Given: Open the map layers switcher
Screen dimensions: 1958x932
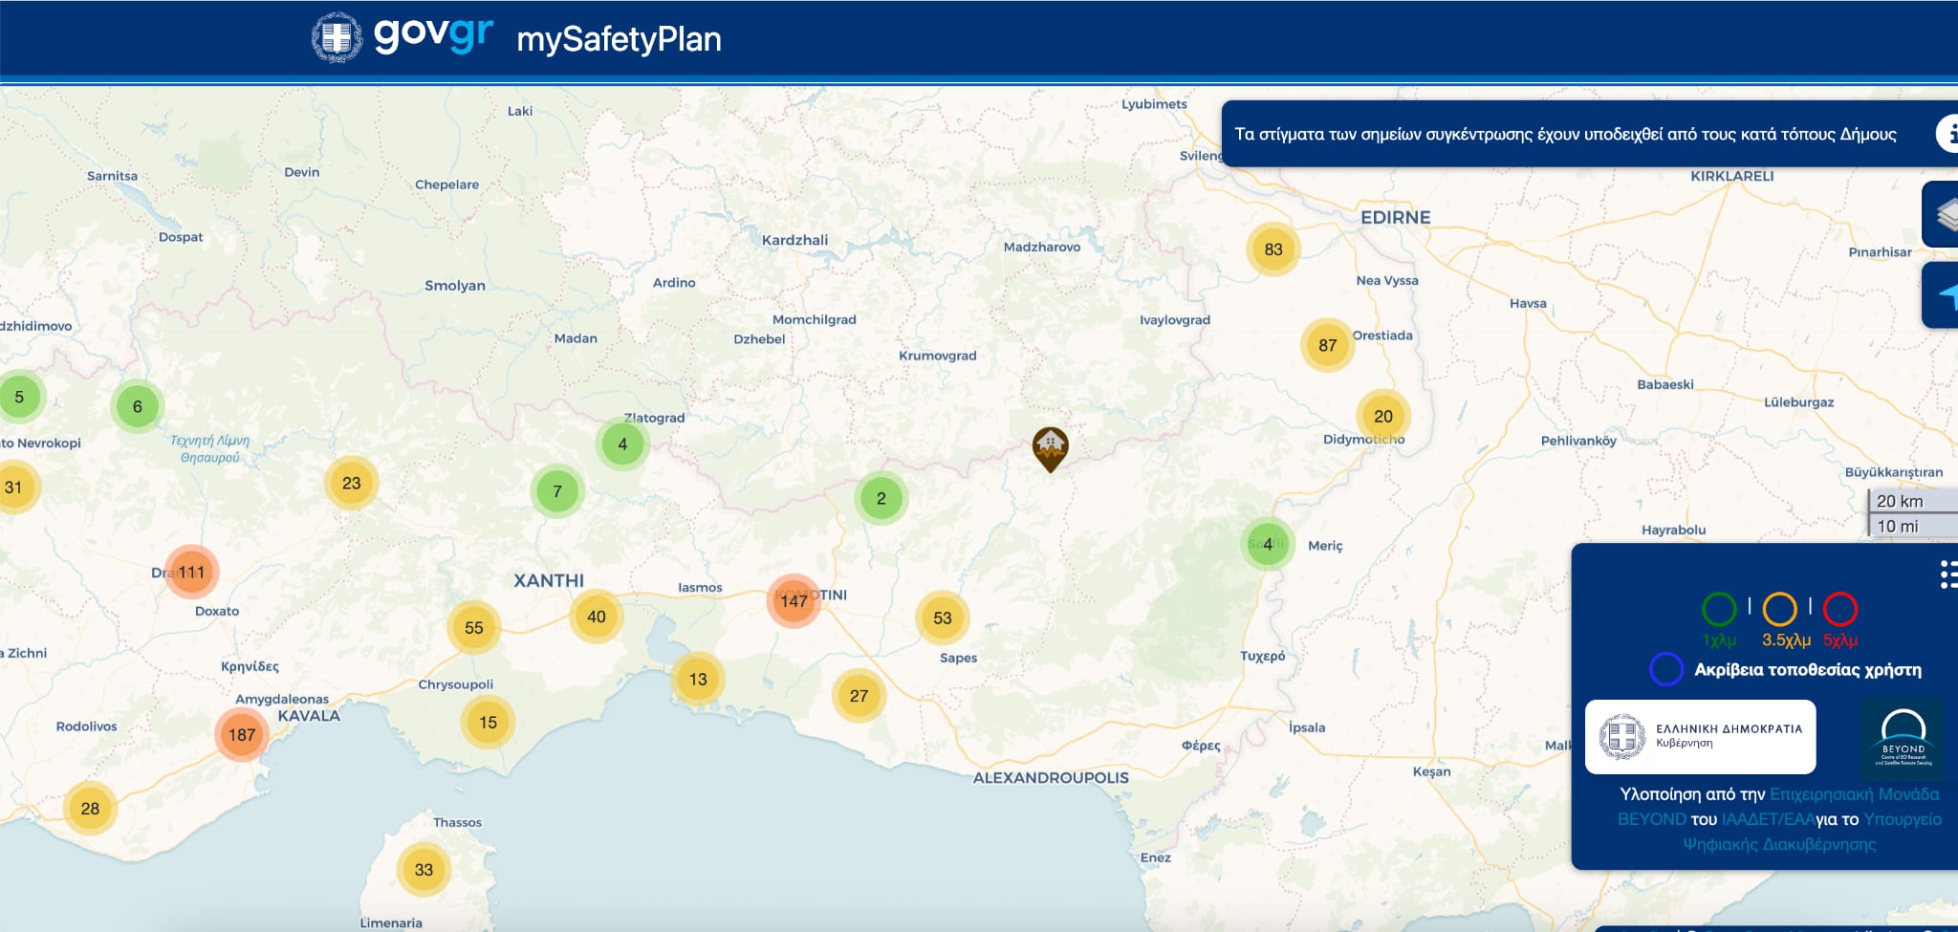Looking at the screenshot, I should tap(1942, 214).
